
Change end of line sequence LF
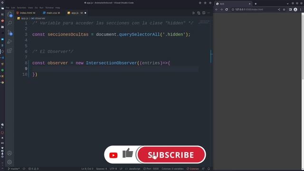pyautogui.click(x=121, y=169)
